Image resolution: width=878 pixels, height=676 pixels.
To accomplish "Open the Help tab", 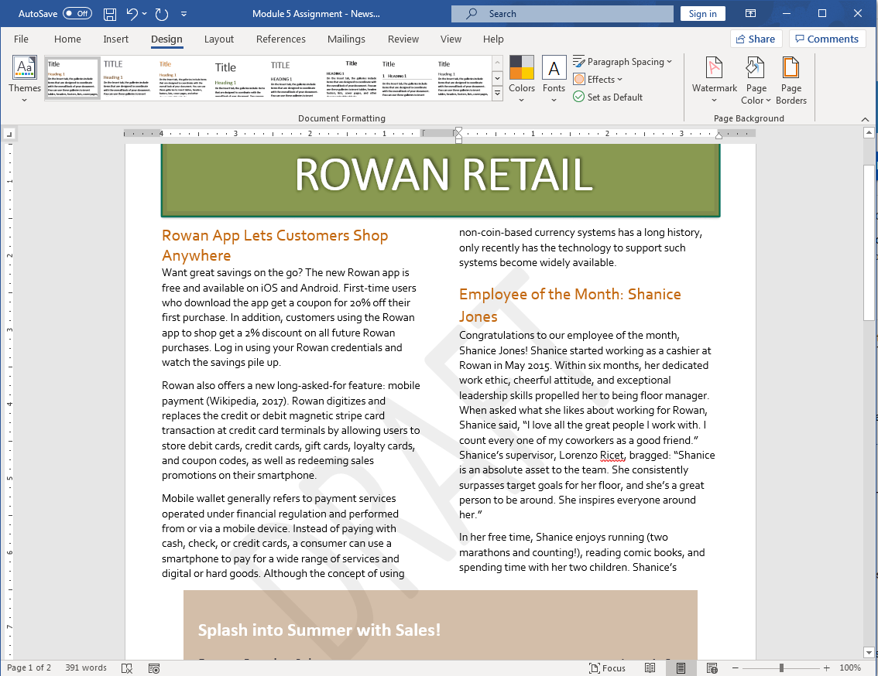I will (x=493, y=39).
